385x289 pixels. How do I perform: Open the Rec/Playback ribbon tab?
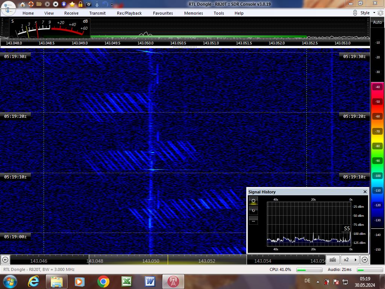tap(129, 13)
